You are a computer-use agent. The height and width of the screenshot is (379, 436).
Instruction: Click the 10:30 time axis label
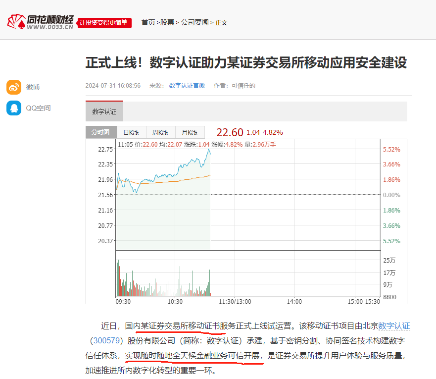coord(175,302)
